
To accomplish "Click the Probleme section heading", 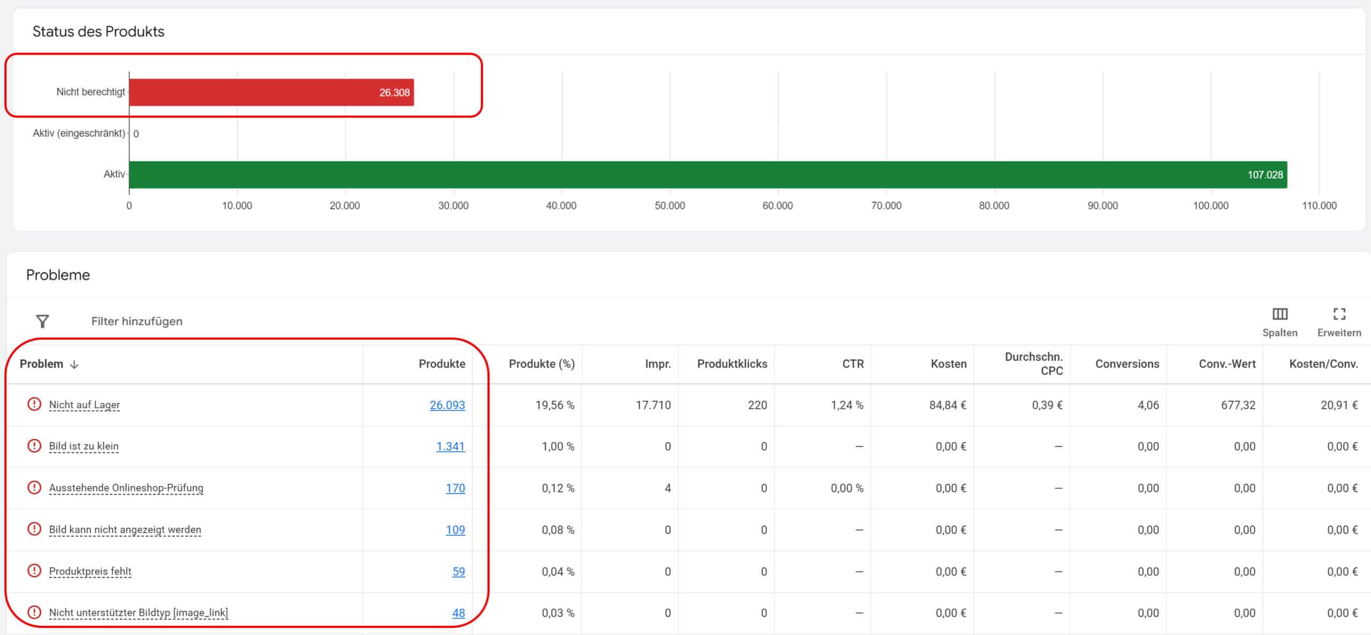I will (x=58, y=275).
